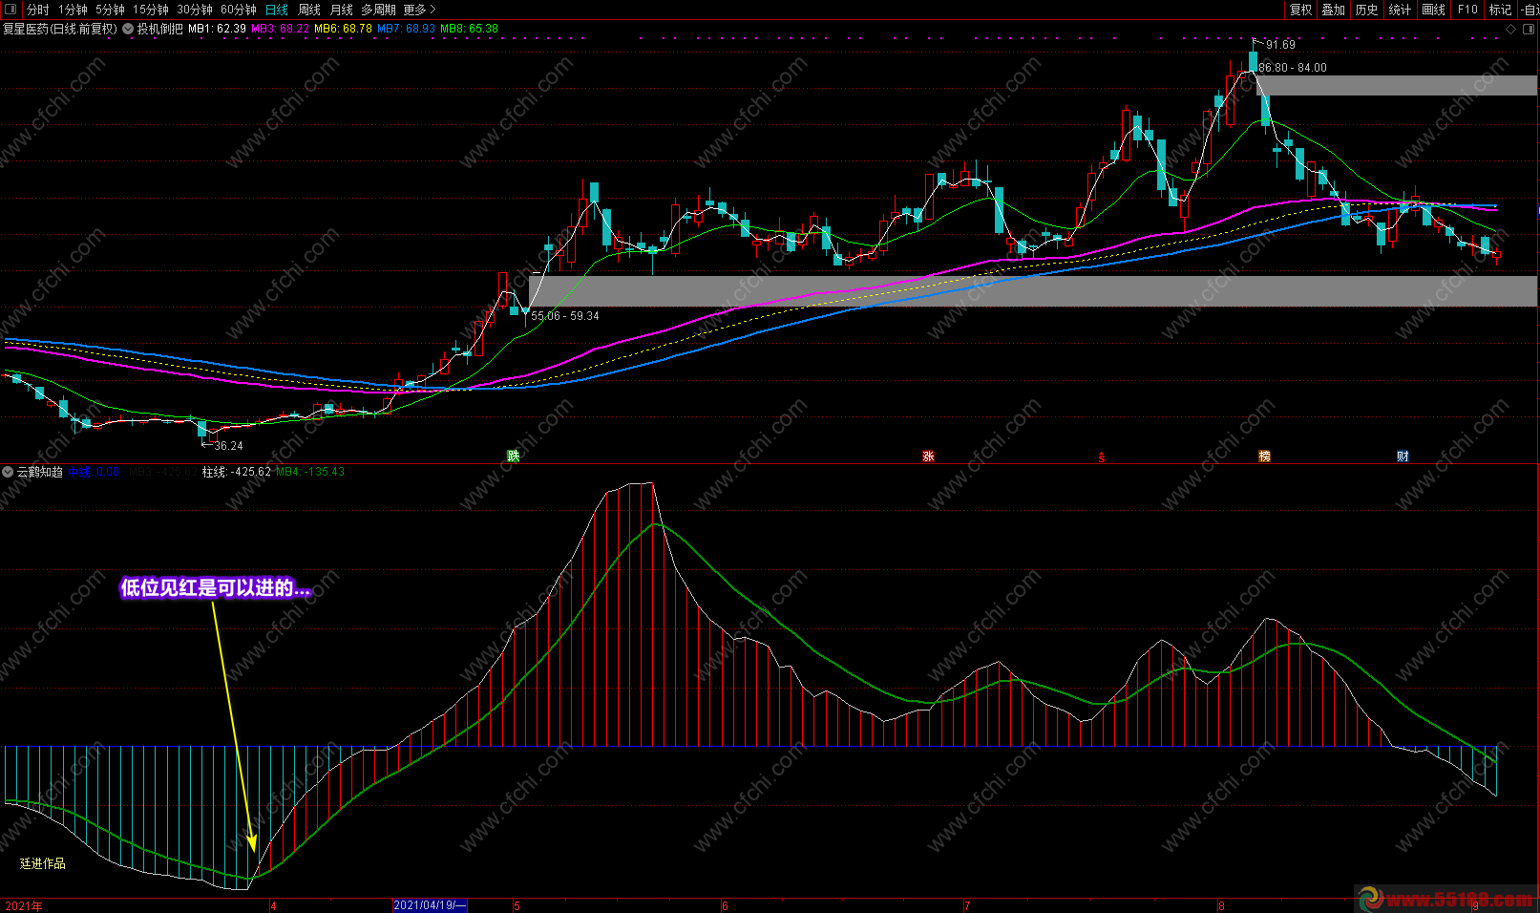
Task: Switch to 分时 intraday view
Action: pos(37,10)
